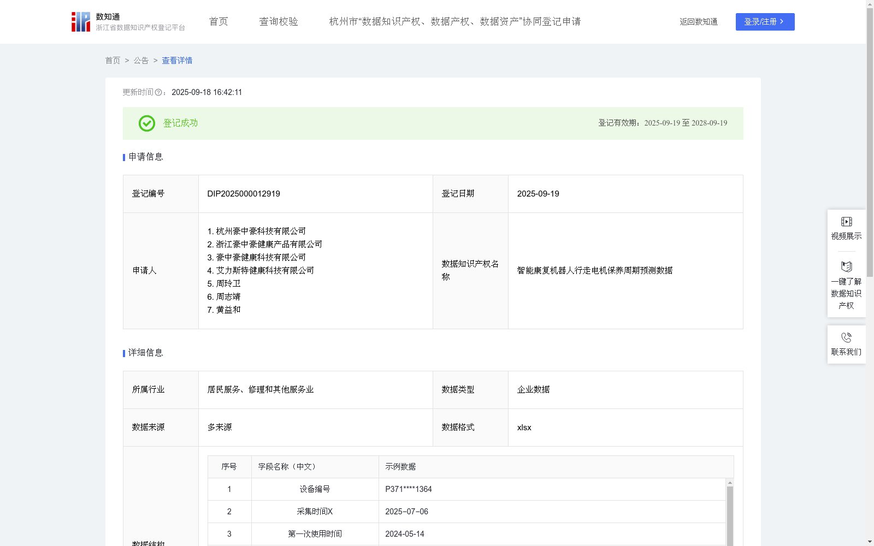Click example data 2024-05-14
The image size is (874, 546).
pyautogui.click(x=405, y=534)
